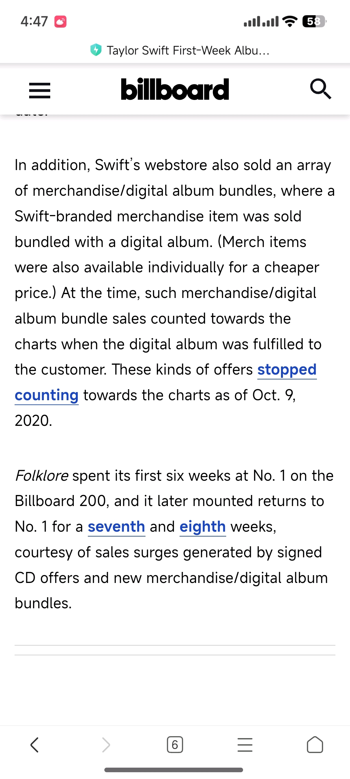Follow the "eighth" week link

point(203,526)
